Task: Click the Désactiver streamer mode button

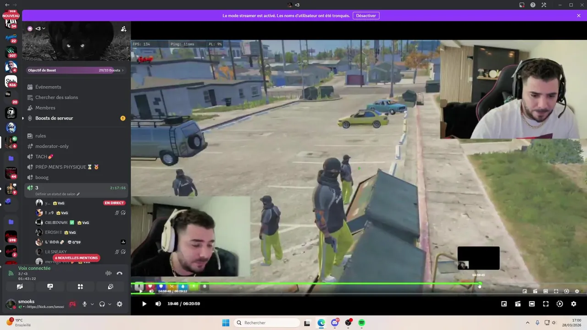Action: tap(366, 16)
